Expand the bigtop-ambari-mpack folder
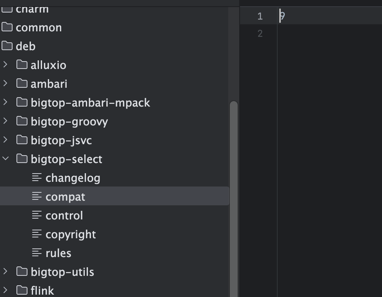This screenshot has height=297, width=382. pos(5,102)
